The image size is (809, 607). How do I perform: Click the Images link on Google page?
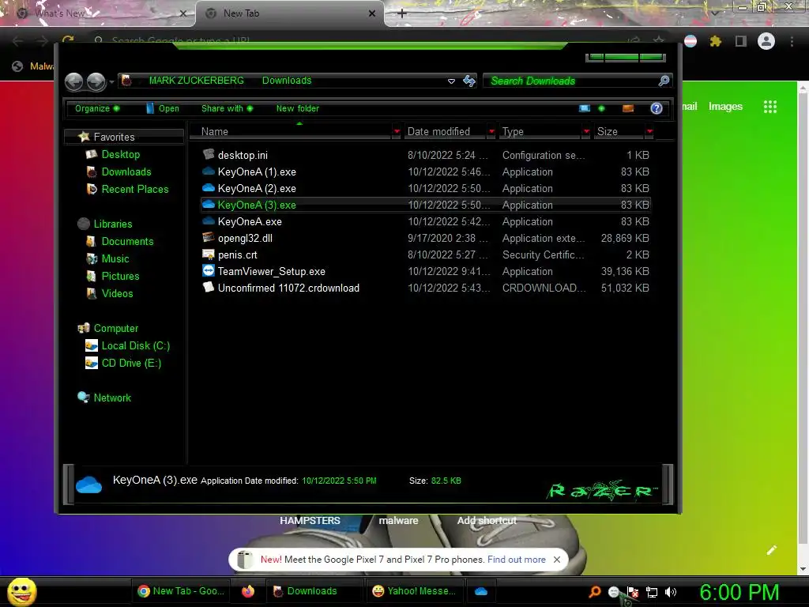tap(725, 107)
